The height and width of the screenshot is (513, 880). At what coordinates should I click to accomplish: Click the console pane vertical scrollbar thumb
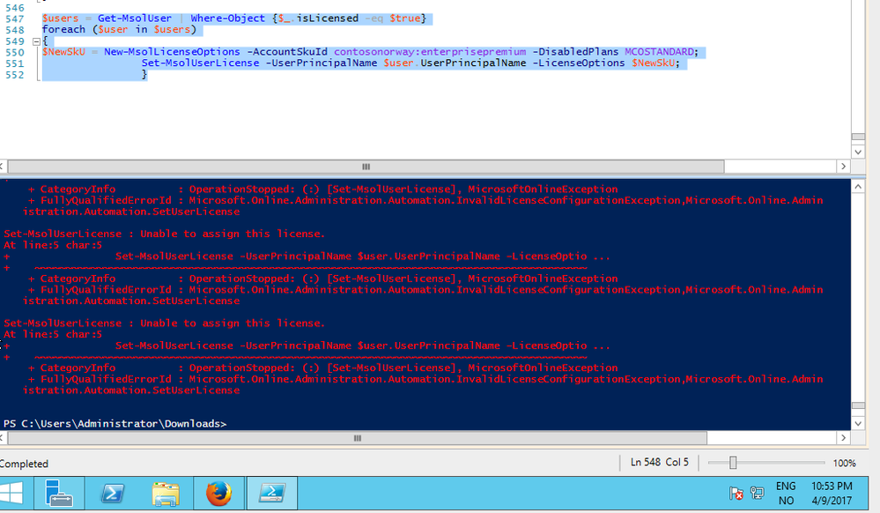pyautogui.click(x=858, y=405)
